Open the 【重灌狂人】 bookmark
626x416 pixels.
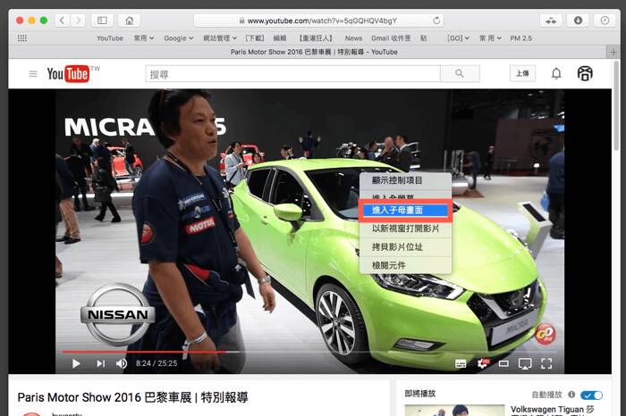pyautogui.click(x=316, y=38)
